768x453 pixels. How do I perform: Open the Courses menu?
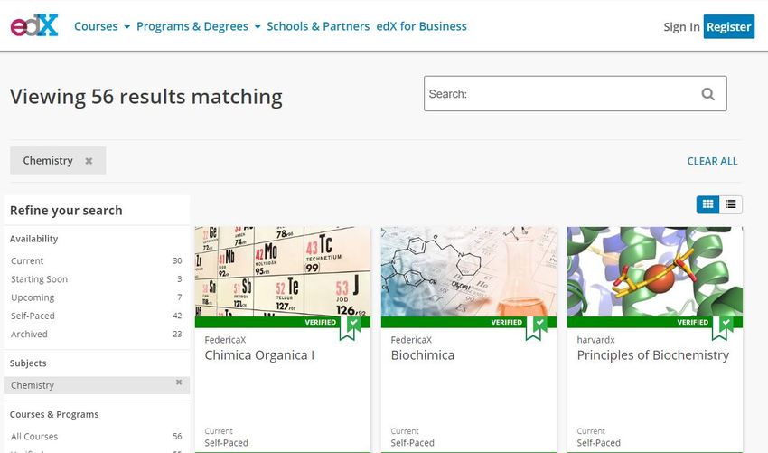(96, 26)
